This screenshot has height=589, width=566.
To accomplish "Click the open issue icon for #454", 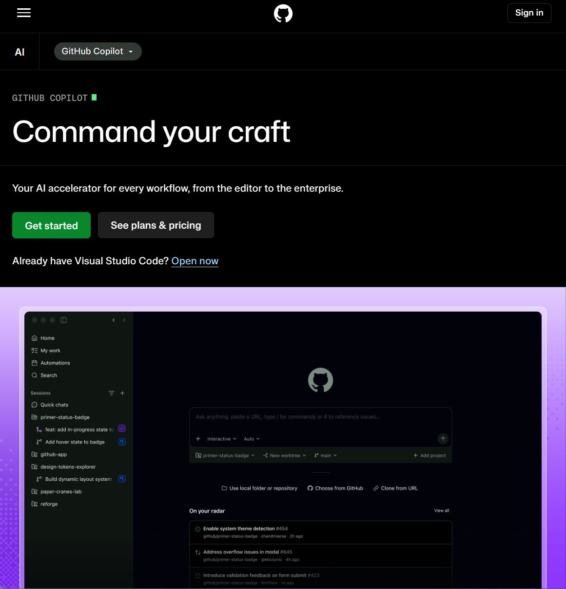I will [x=198, y=529].
